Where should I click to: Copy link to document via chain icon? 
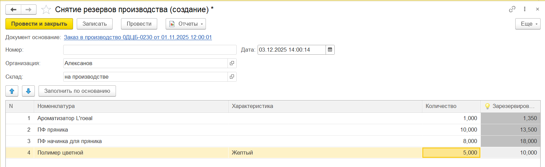pyautogui.click(x=512, y=9)
